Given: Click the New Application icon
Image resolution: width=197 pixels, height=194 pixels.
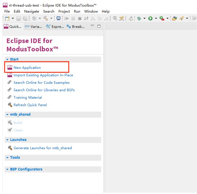Looking at the screenshot, I should click(10, 67).
